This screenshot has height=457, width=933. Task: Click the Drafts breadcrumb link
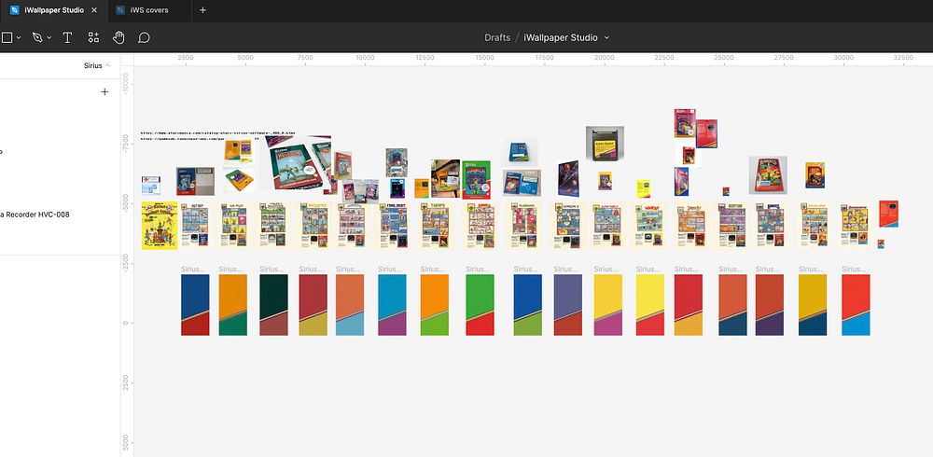tap(497, 37)
